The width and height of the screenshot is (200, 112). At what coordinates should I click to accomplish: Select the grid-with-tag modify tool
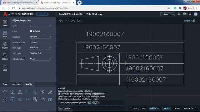pyautogui.click(x=35, y=99)
